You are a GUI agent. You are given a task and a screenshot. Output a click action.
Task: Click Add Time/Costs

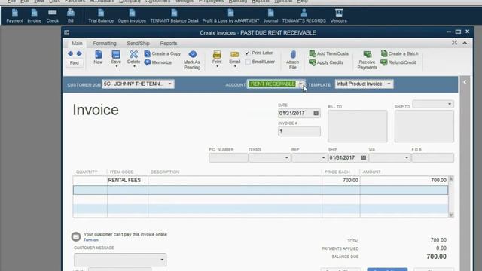click(x=328, y=53)
